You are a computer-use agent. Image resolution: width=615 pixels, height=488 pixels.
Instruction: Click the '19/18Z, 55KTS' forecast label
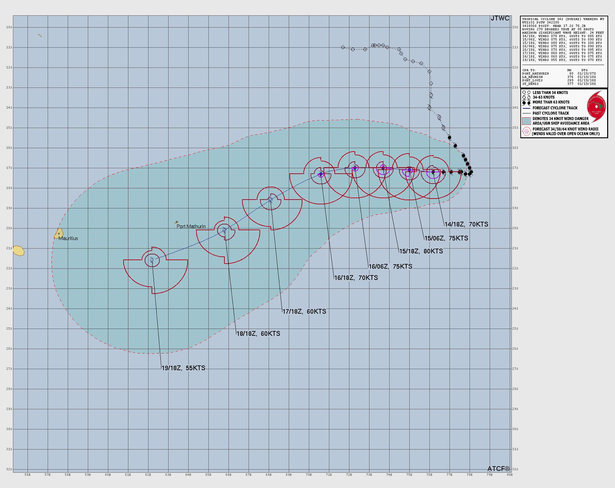[183, 368]
